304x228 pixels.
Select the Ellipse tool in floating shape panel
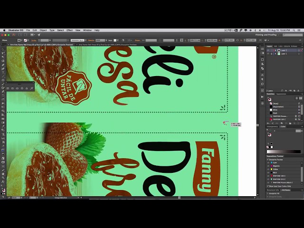tap(17, 88)
